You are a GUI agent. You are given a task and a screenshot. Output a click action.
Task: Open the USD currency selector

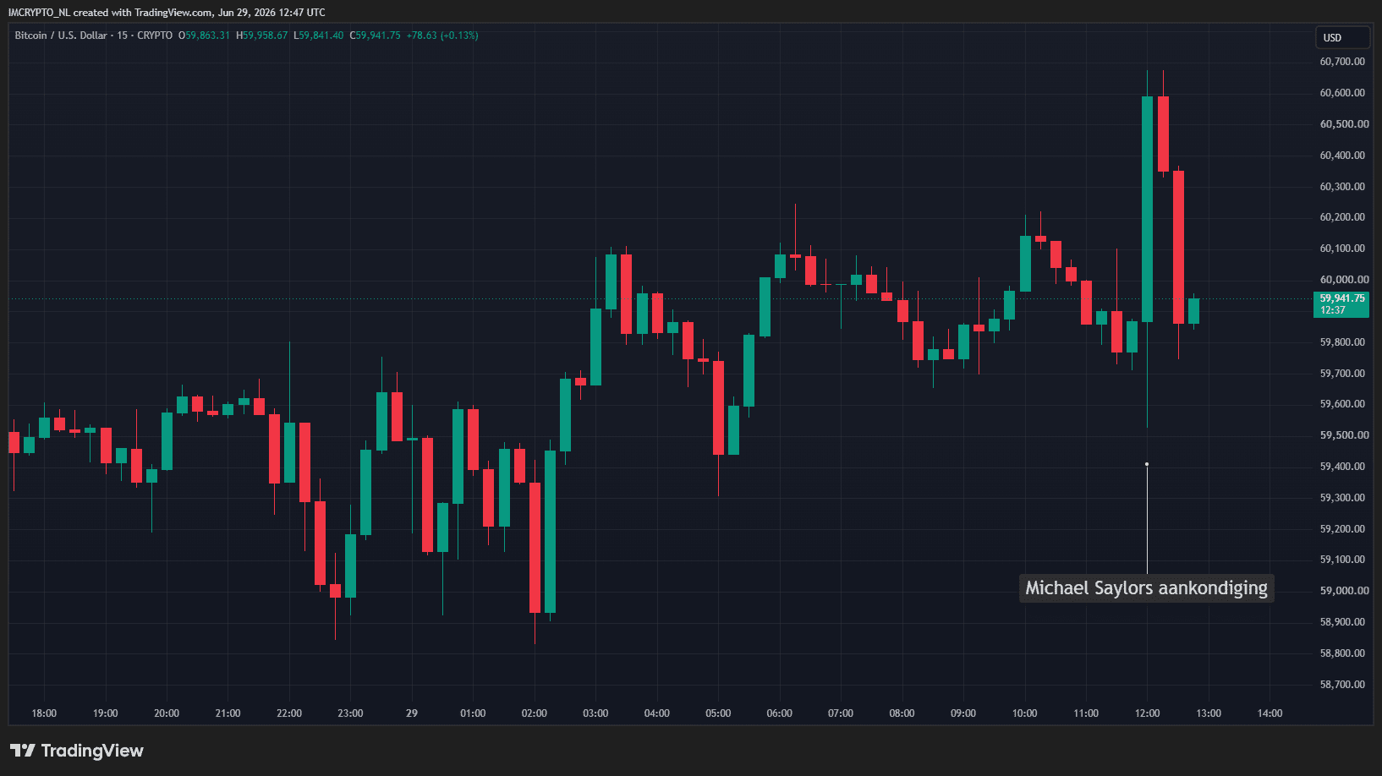1342,38
